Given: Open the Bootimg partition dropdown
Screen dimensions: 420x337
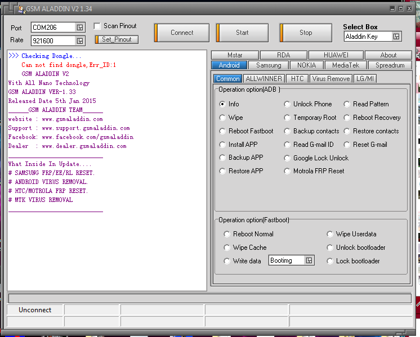Looking at the screenshot, I should point(309,260).
